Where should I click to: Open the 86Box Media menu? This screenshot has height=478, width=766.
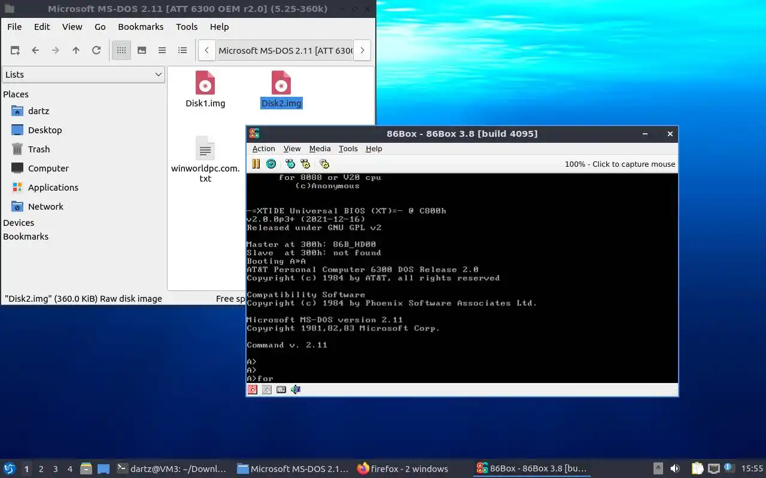320,149
